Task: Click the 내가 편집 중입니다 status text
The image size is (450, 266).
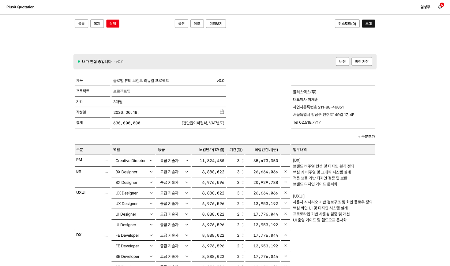Action: (x=97, y=62)
